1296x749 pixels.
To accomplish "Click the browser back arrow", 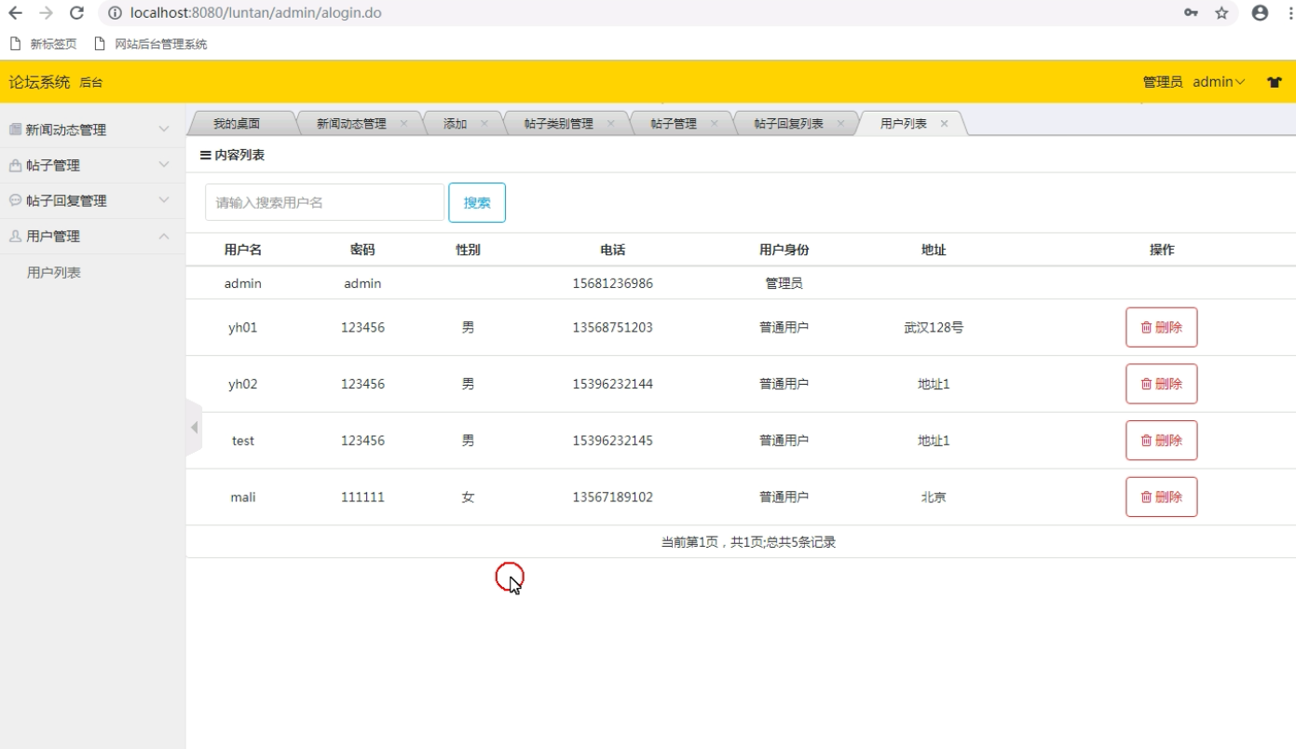I will tap(16, 13).
